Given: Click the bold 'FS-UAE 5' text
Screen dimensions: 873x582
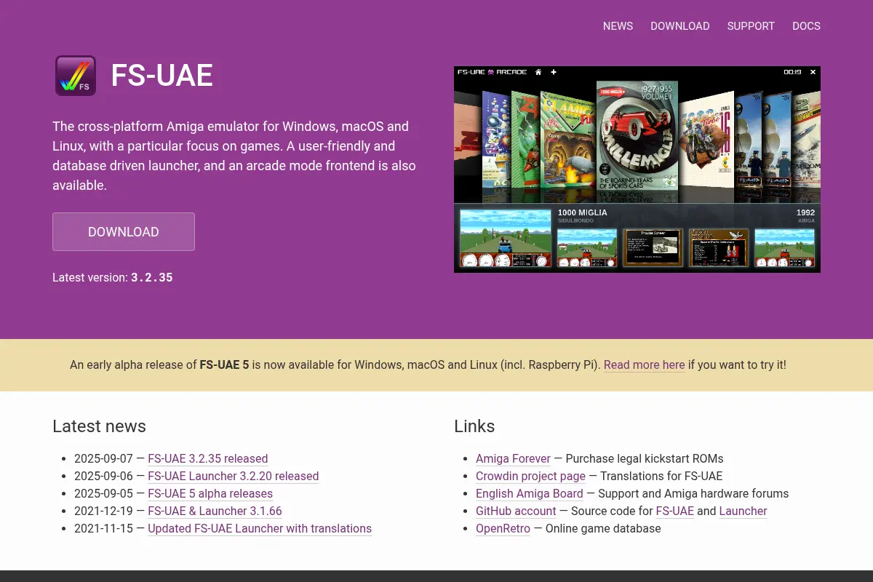Looking at the screenshot, I should click(x=225, y=365).
